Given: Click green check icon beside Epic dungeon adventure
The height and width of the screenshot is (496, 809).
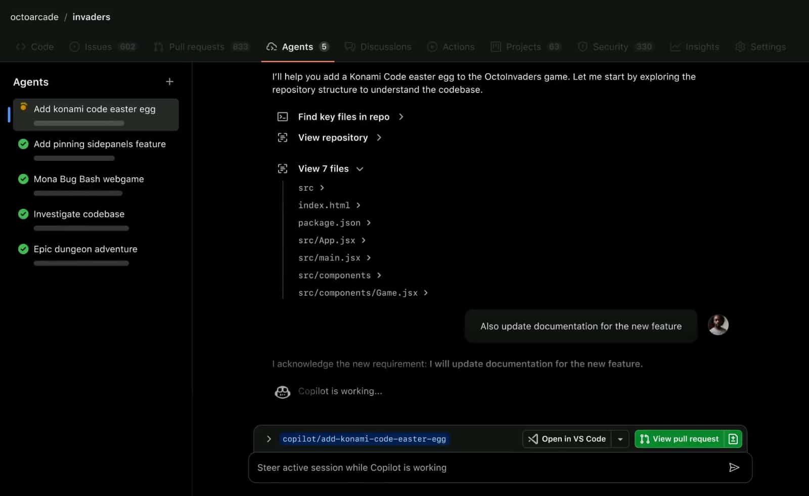Looking at the screenshot, I should (x=23, y=249).
